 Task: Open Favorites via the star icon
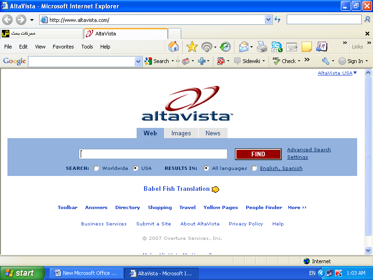[x=192, y=47]
